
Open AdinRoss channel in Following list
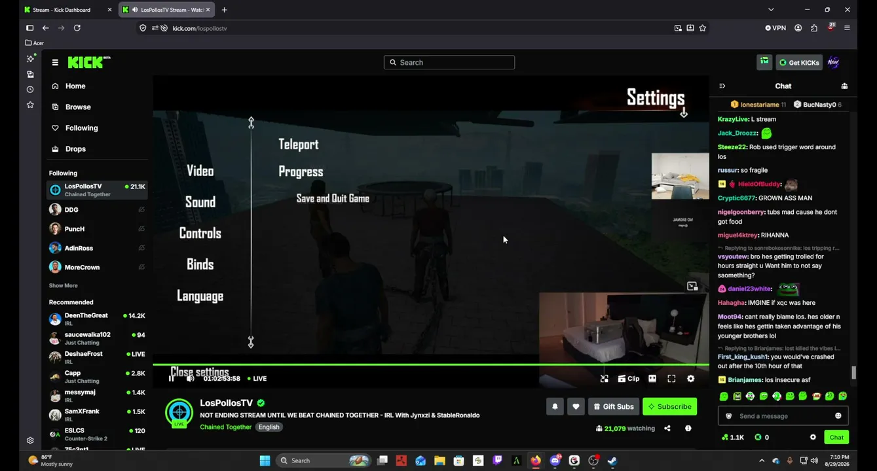97,249
